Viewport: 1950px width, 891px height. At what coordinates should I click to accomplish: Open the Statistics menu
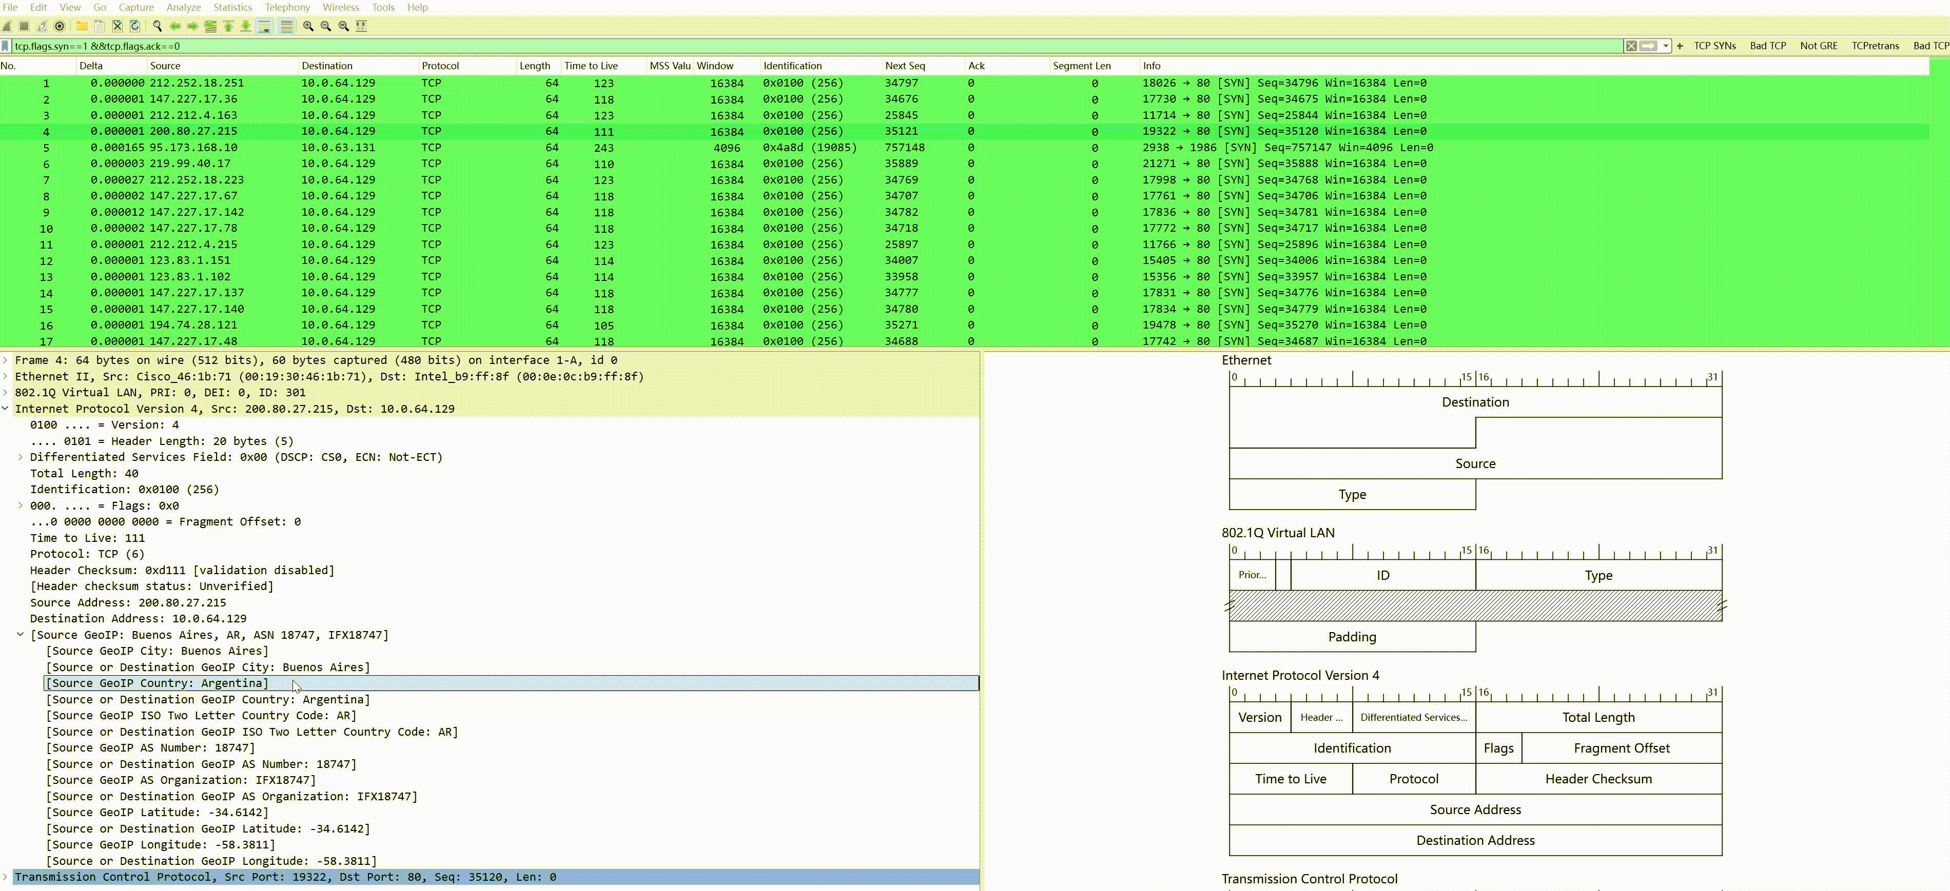coord(232,8)
